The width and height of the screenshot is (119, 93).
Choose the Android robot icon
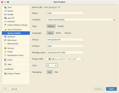(x=5, y=22)
